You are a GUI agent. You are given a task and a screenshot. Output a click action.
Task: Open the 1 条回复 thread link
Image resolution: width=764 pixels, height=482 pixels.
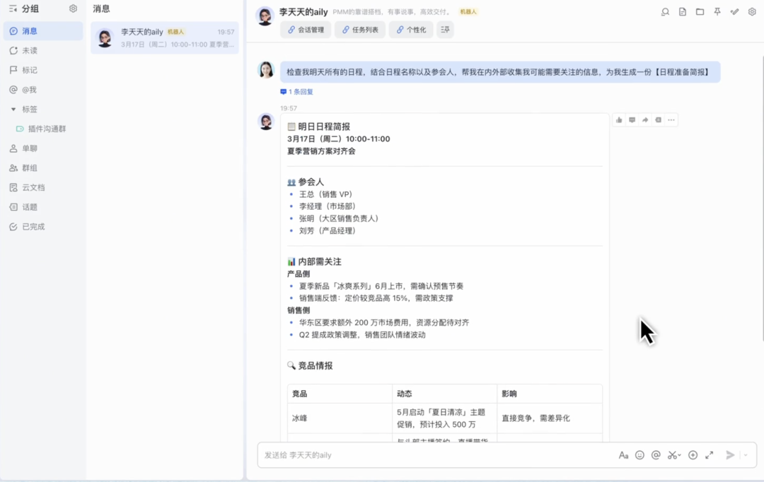300,92
